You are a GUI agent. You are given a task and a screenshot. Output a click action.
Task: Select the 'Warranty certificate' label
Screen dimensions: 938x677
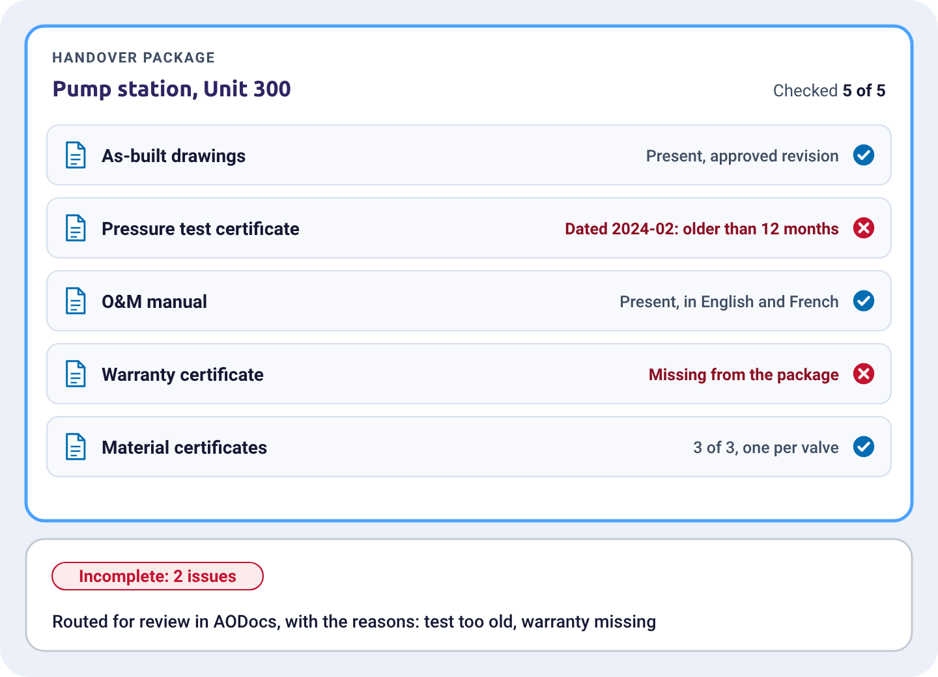(x=182, y=375)
